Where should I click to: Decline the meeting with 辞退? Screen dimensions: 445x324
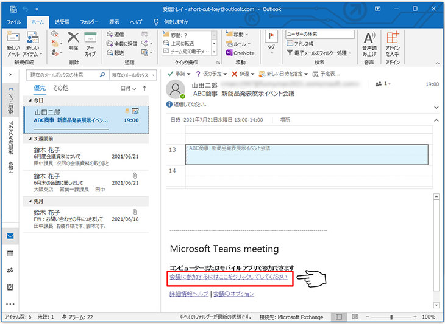click(x=243, y=74)
